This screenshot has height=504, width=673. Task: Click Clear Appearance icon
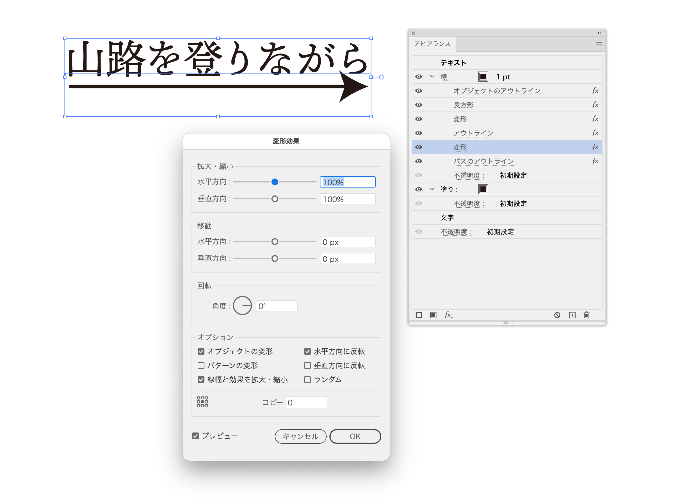point(557,315)
